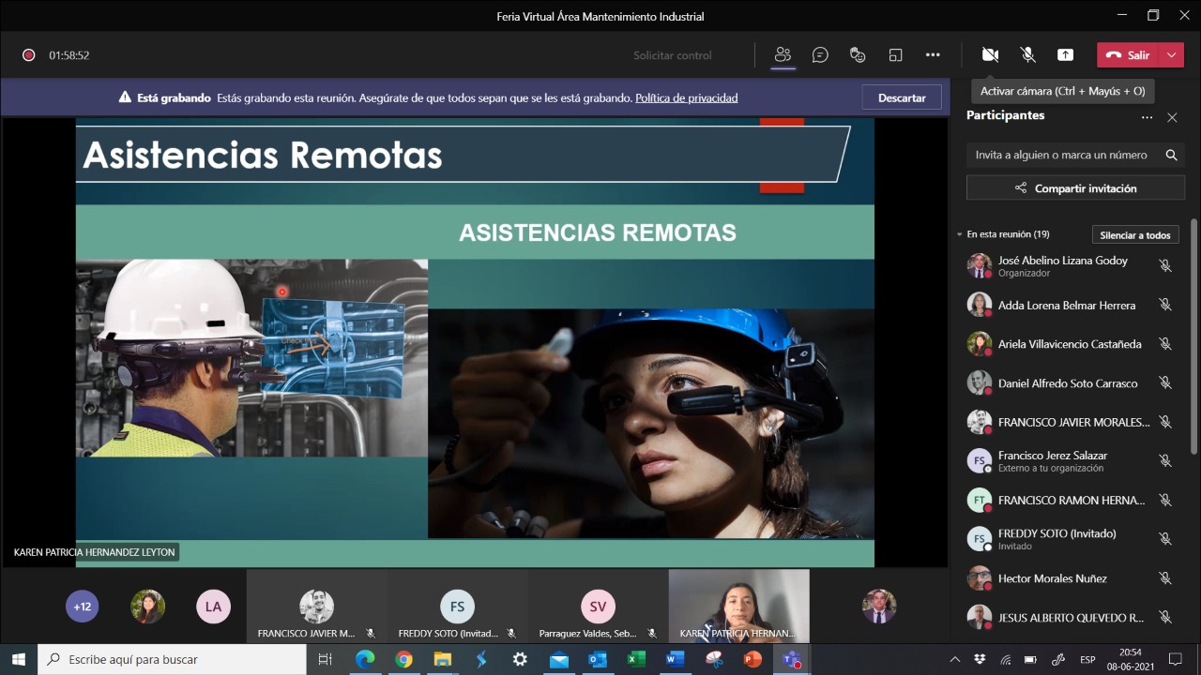The width and height of the screenshot is (1201, 675).
Task: Open Google Chrome from taskbar
Action: (403, 659)
